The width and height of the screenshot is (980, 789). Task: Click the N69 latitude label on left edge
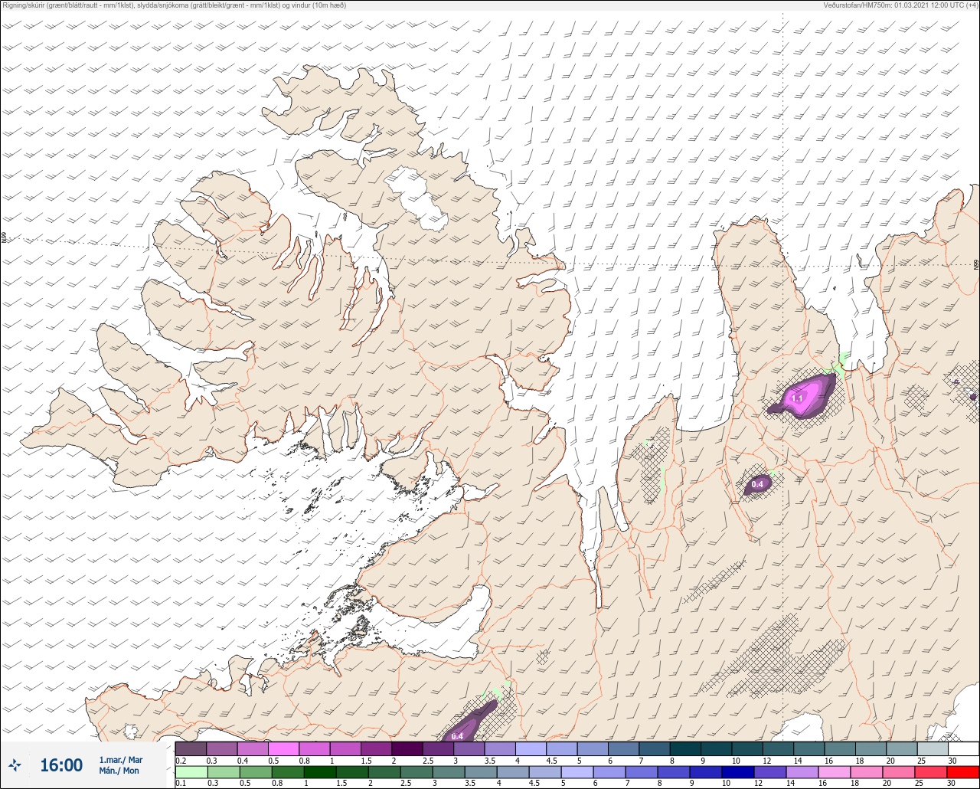point(4,238)
